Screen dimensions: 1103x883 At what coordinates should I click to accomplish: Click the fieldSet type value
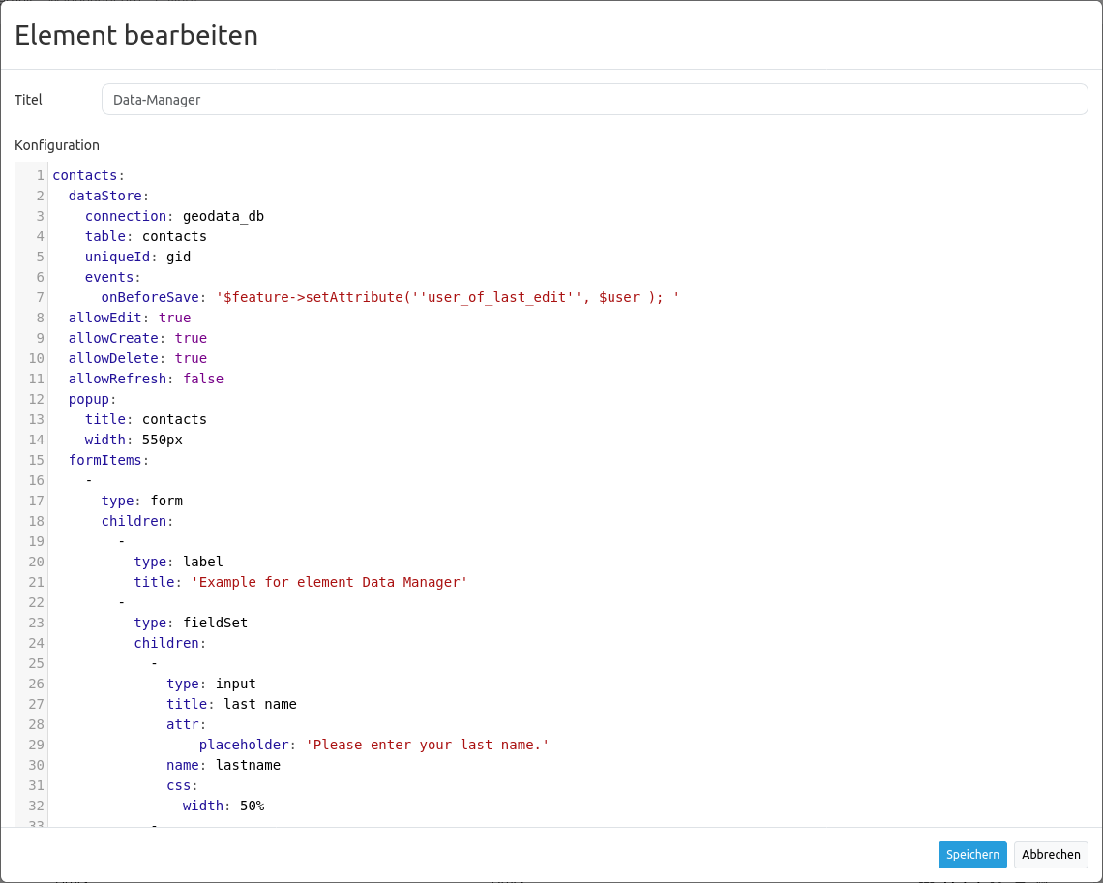[x=215, y=624]
